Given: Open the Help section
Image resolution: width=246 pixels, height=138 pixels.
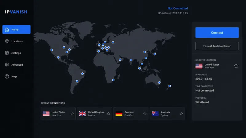Looking at the screenshot, I should tap(17, 76).
